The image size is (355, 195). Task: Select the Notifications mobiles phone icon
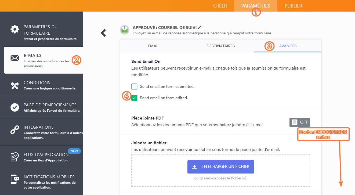(15, 179)
